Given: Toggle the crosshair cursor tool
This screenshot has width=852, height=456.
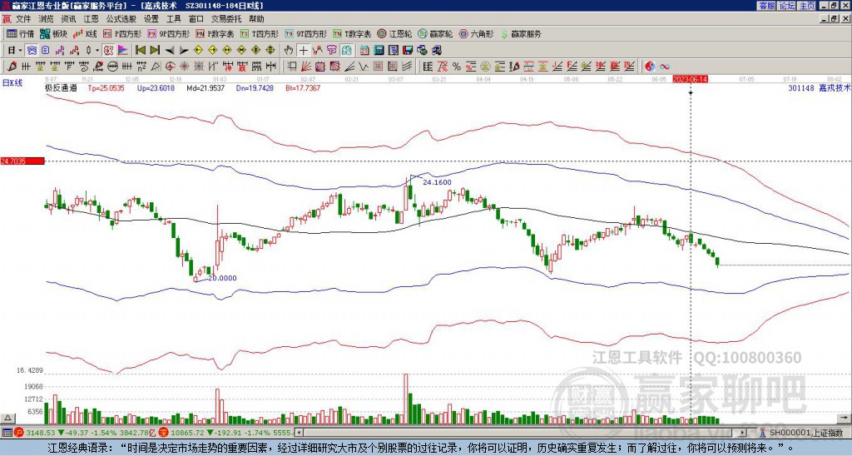Looking at the screenshot, I should tap(303, 51).
